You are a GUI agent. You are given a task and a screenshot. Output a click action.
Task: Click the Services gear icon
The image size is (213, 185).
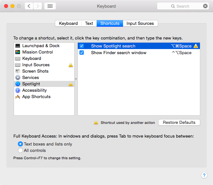[18, 78]
